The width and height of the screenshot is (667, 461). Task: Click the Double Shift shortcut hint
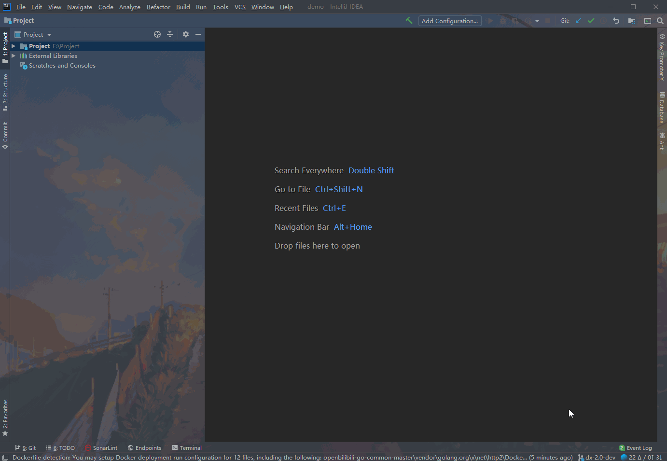pyautogui.click(x=371, y=170)
